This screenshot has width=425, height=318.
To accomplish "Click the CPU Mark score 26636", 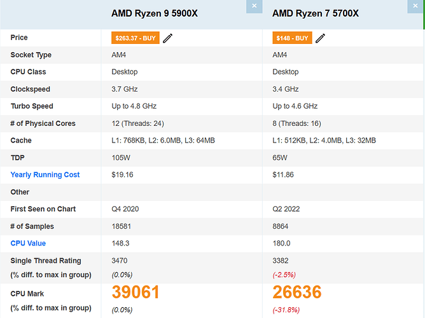I will (297, 292).
